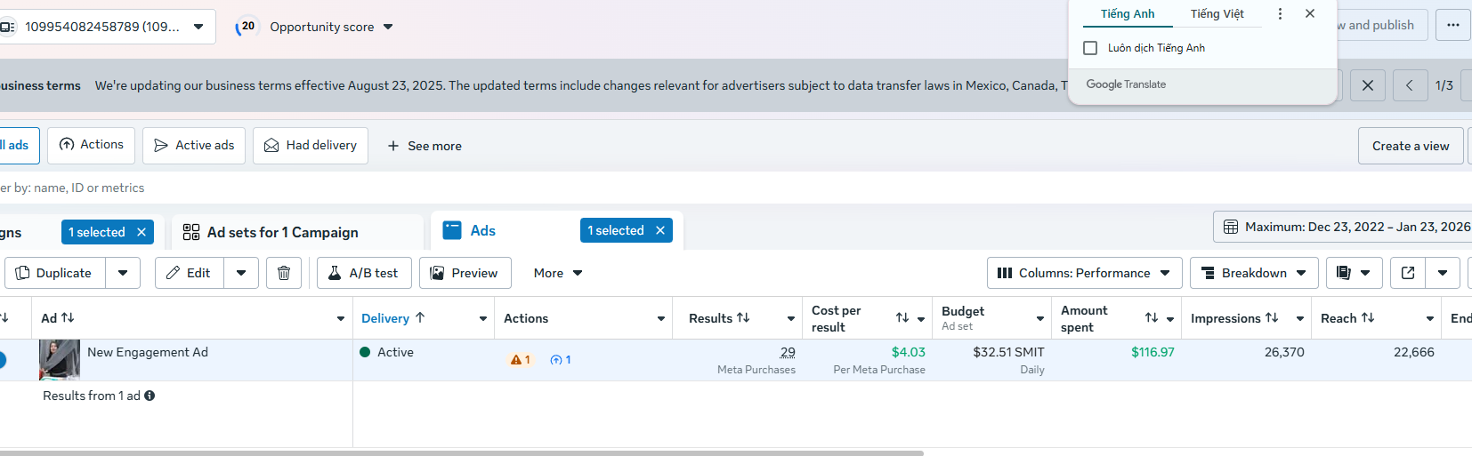Toggle the New Engagement Ad on/off switch
Image resolution: width=1472 pixels, height=456 pixels.
pos(2,360)
